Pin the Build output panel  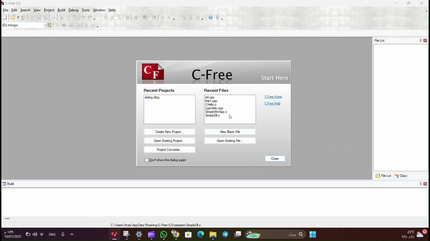tap(420, 184)
